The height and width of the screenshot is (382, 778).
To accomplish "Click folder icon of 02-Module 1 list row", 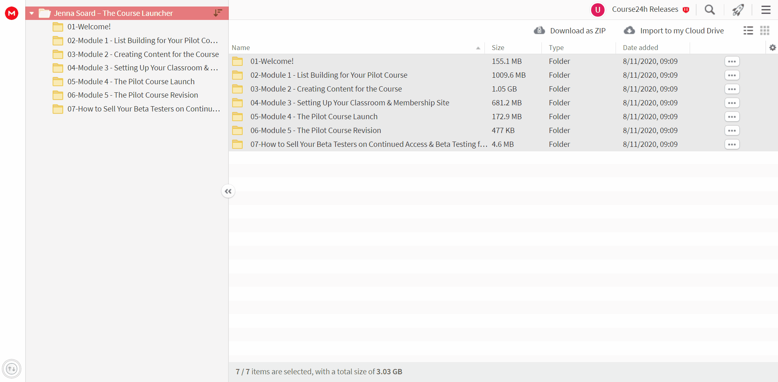I will [237, 75].
